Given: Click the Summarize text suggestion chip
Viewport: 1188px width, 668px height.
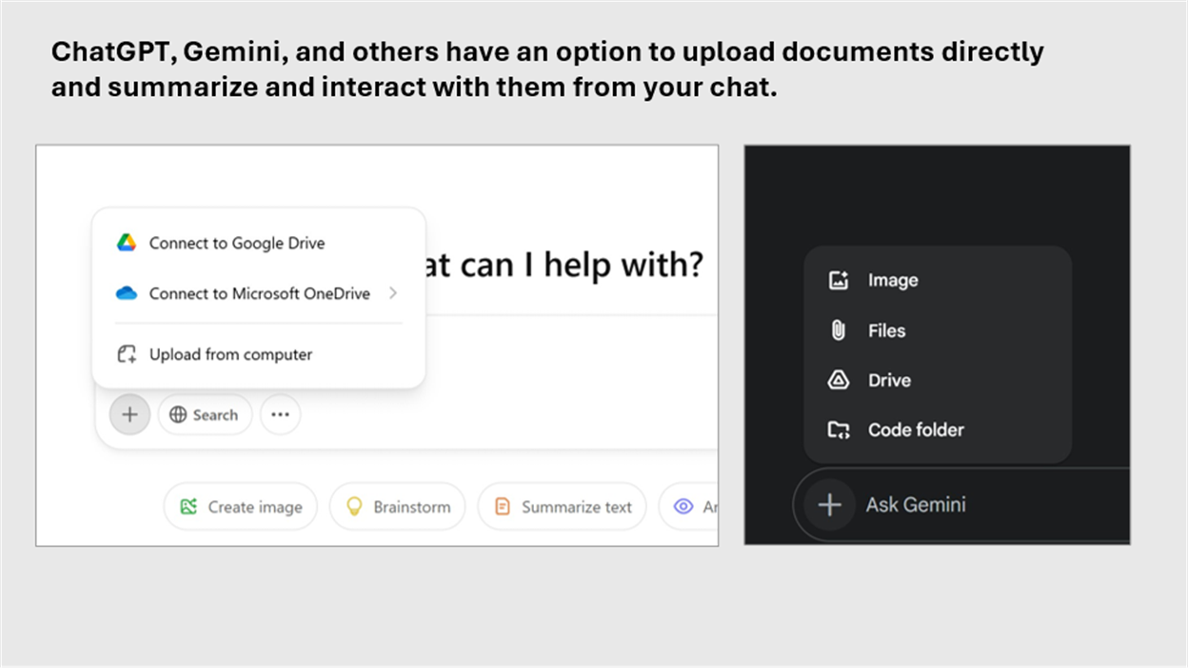Looking at the screenshot, I should pos(562,506).
